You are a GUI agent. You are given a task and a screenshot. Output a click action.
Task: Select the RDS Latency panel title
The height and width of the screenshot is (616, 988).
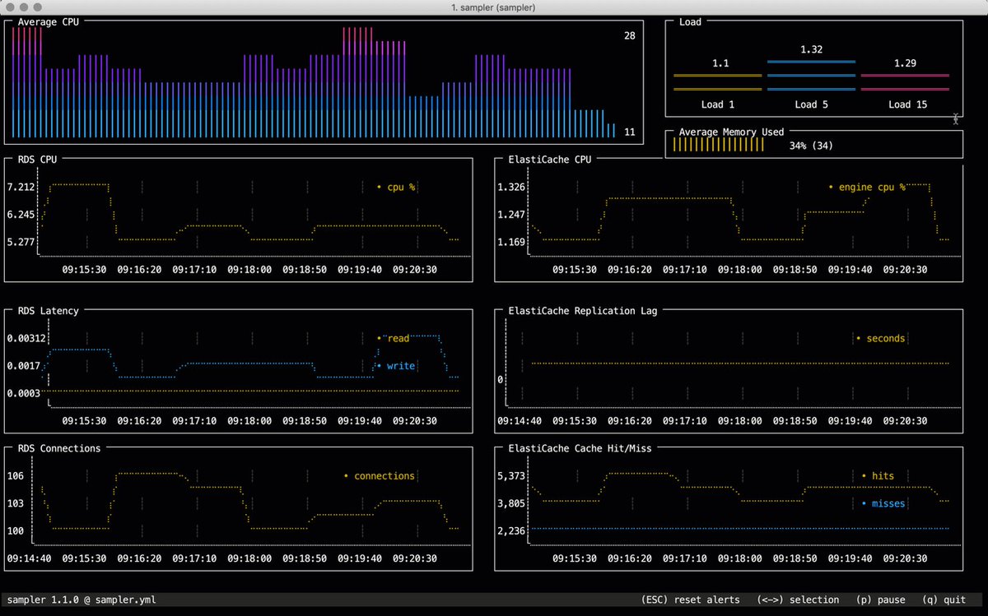click(x=49, y=311)
